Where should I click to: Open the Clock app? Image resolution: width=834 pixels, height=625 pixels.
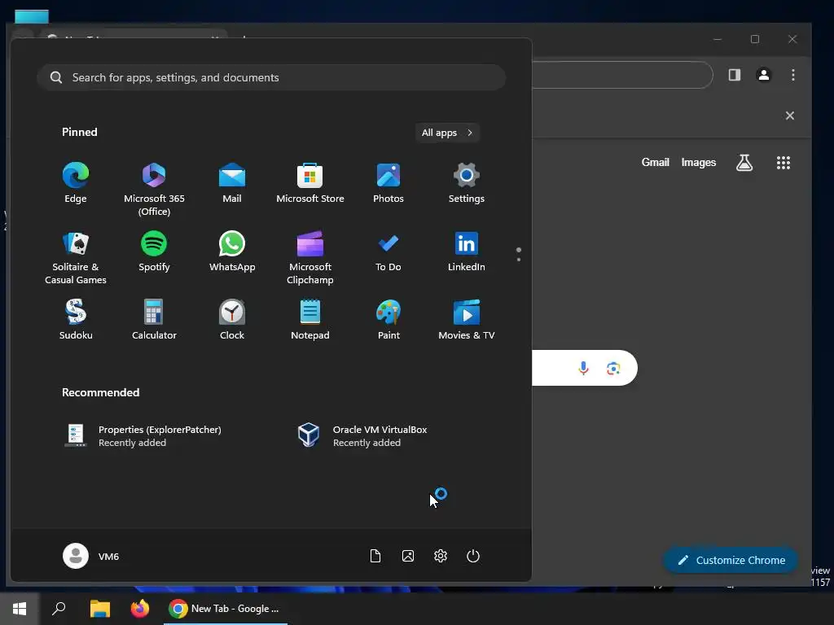coord(232,320)
